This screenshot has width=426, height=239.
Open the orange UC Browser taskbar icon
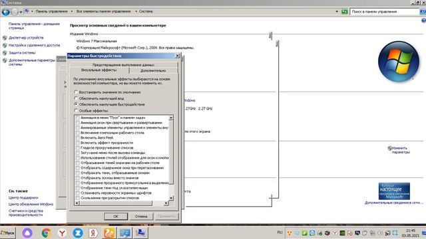pos(109,233)
